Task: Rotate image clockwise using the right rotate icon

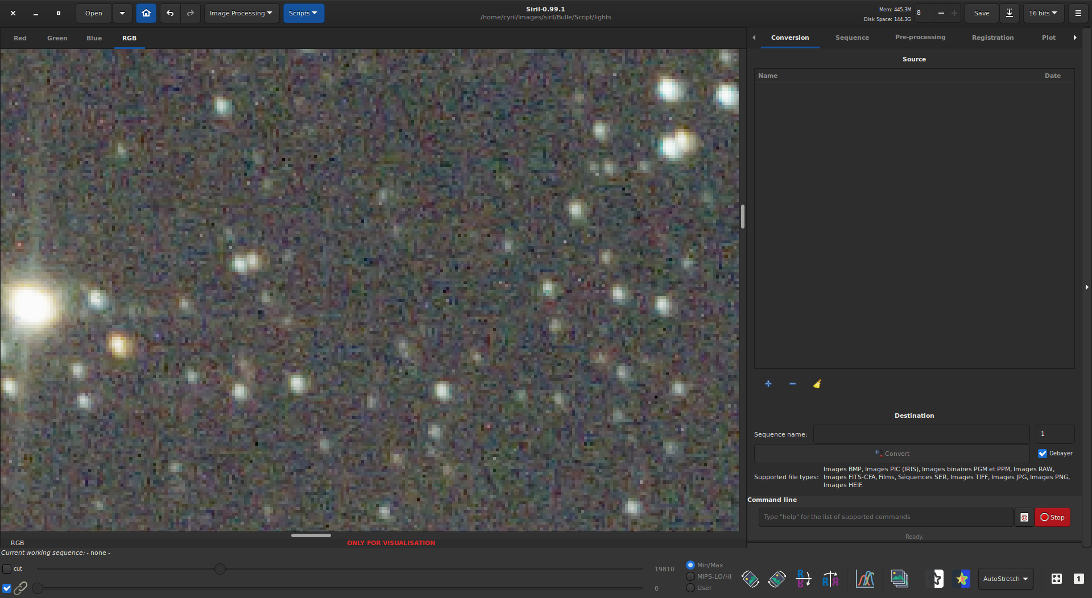Action: tap(777, 579)
